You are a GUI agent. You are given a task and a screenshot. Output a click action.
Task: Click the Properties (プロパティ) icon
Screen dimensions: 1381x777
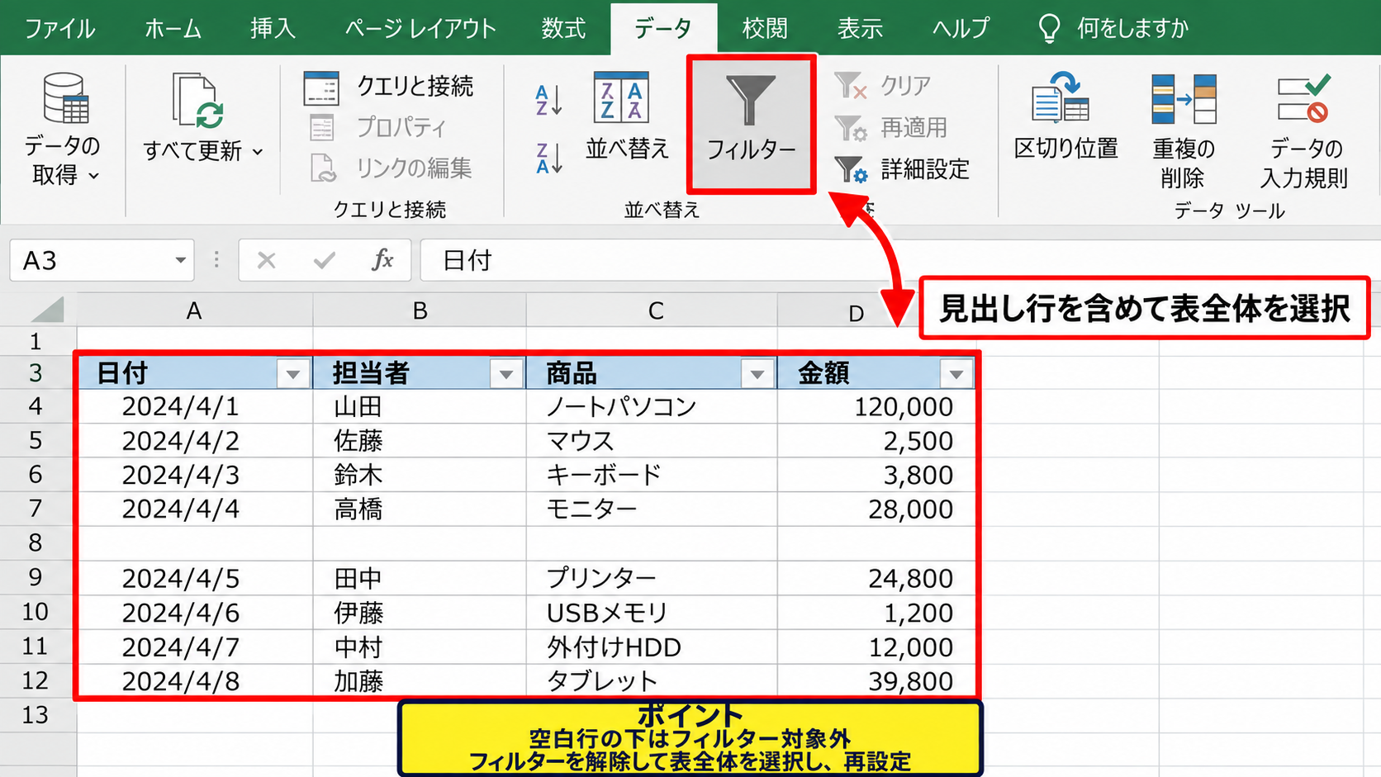[x=321, y=127]
